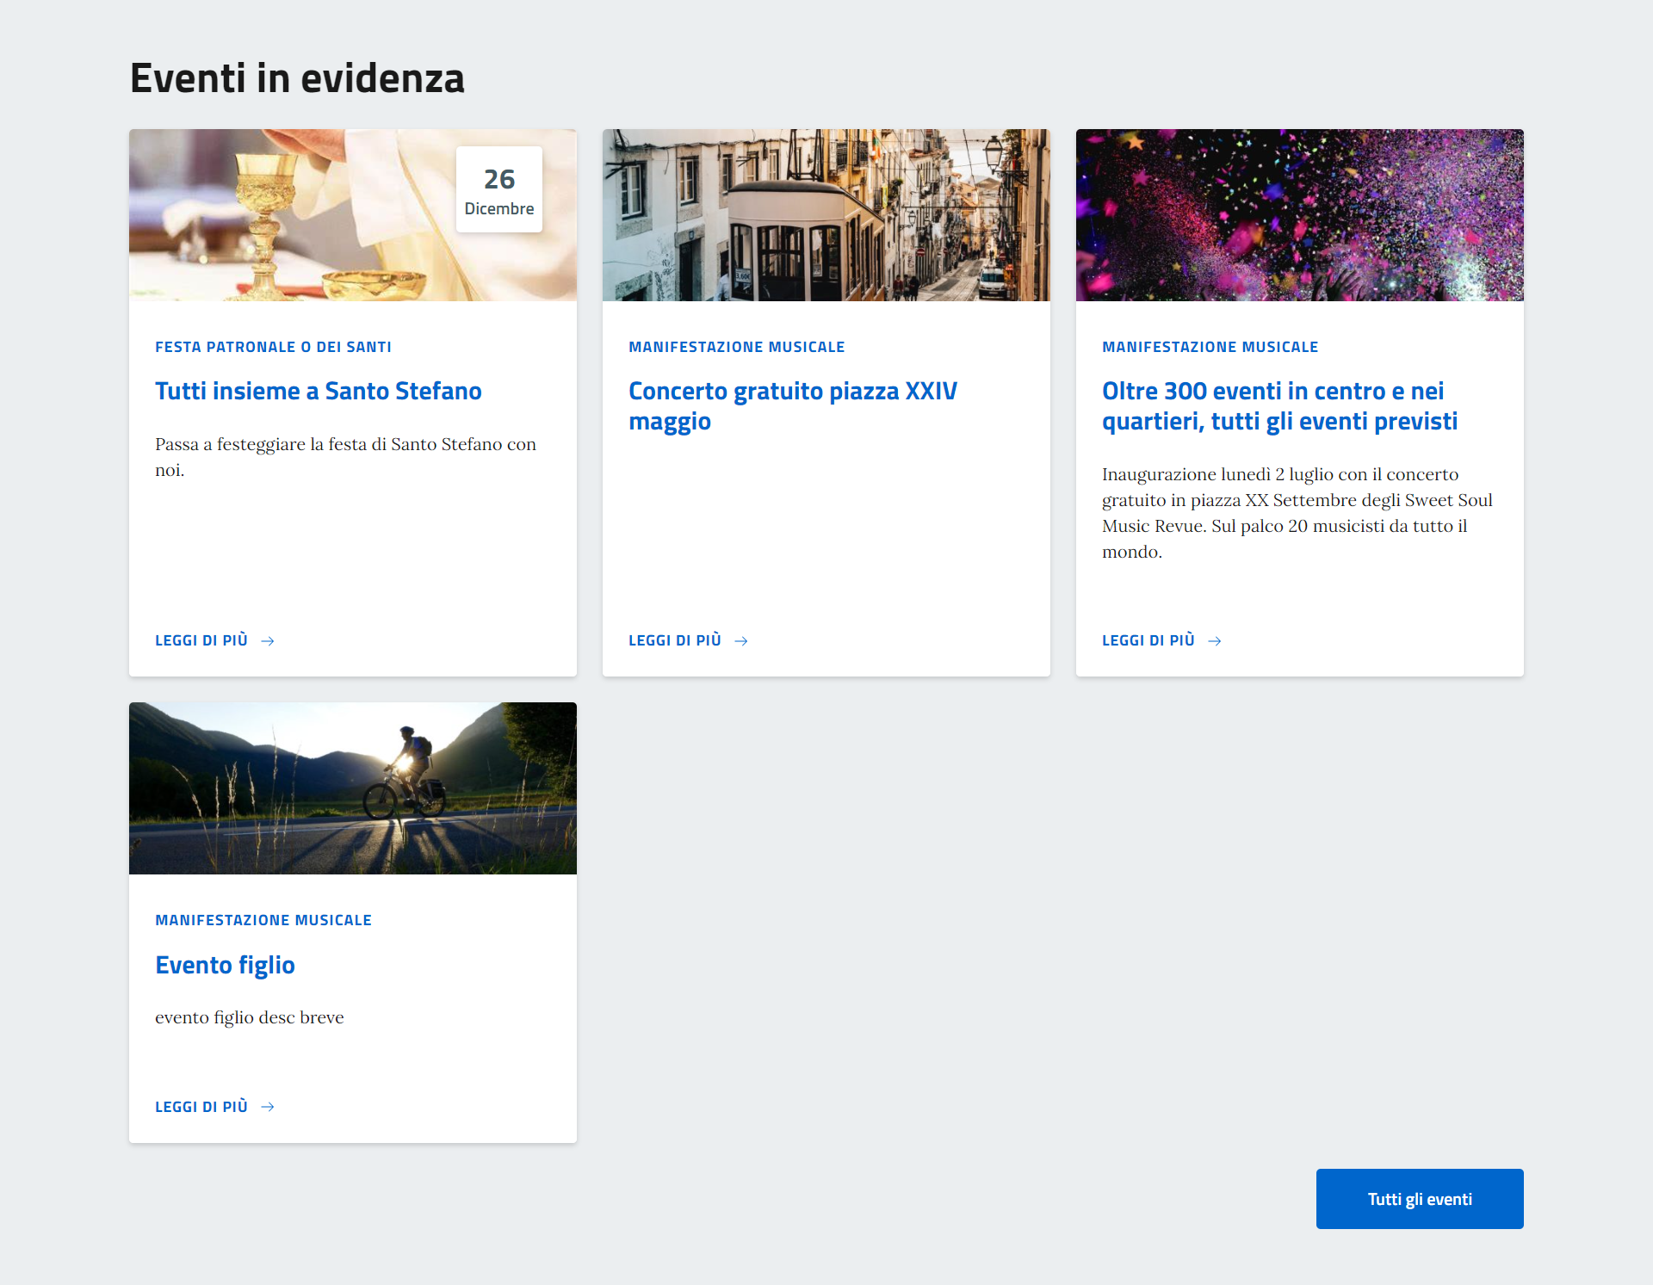Click arrow icon in Santo Stefano card
1653x1285 pixels.
tap(268, 641)
